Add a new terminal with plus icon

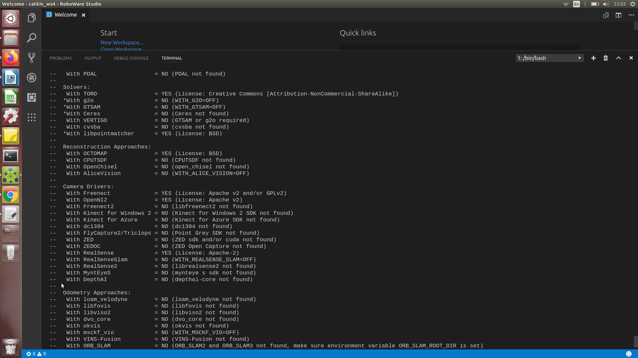point(593,58)
